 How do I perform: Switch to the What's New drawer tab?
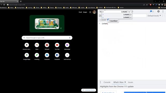(118, 82)
